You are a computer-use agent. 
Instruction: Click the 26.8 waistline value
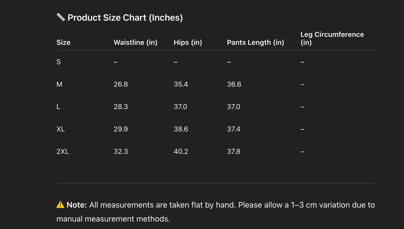click(121, 84)
